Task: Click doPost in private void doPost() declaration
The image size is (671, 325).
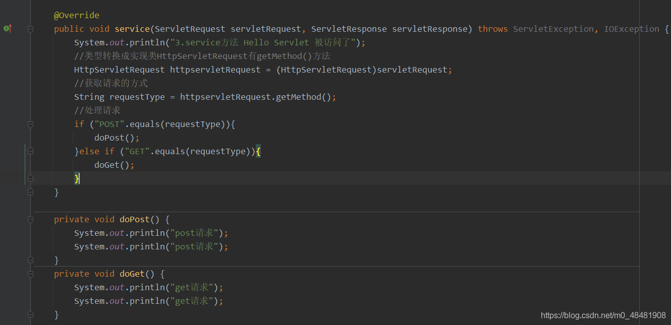Action: (135, 219)
